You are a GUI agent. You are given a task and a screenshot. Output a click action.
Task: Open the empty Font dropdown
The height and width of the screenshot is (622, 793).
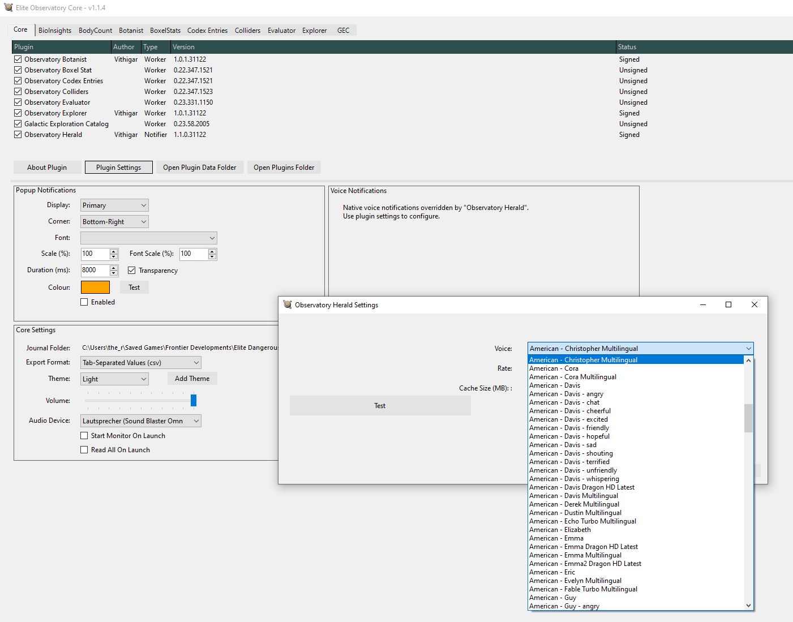[149, 238]
